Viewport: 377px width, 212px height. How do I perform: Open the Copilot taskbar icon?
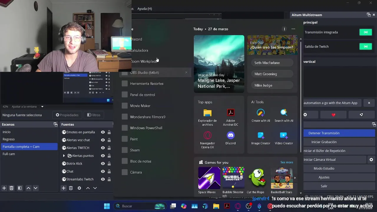coord(184,206)
